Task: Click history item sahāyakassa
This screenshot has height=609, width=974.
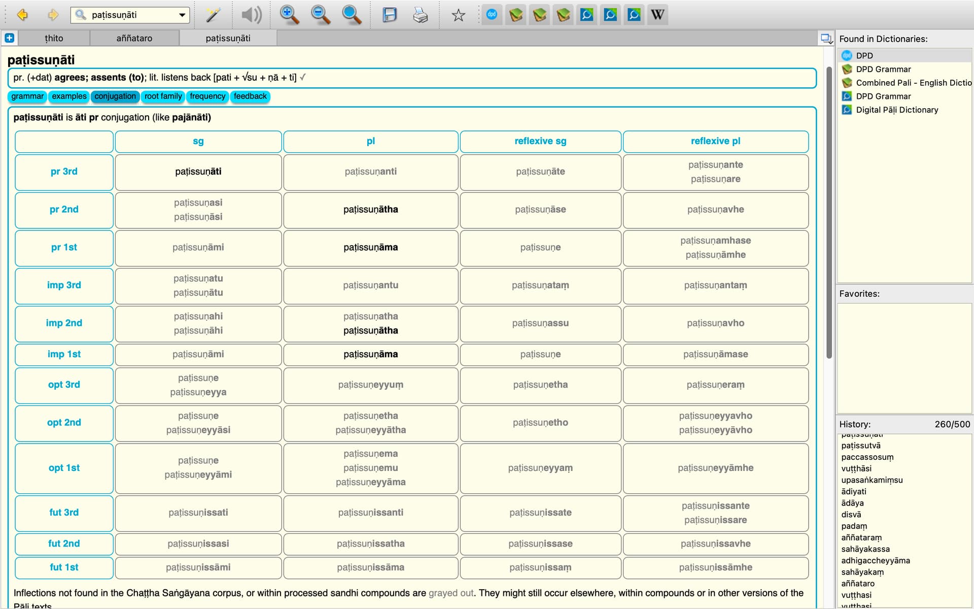Action: 865,549
